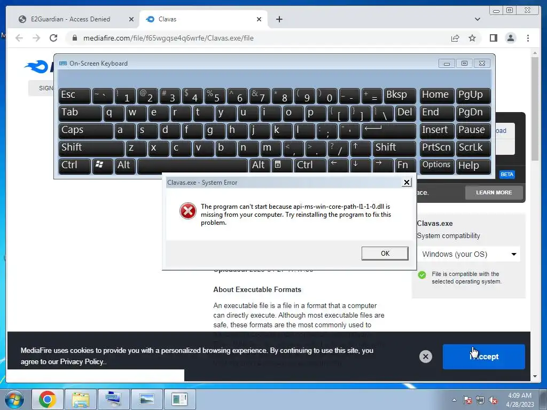The image size is (547, 410).
Task: Click the context menu key on keyboard
Action: point(282,166)
